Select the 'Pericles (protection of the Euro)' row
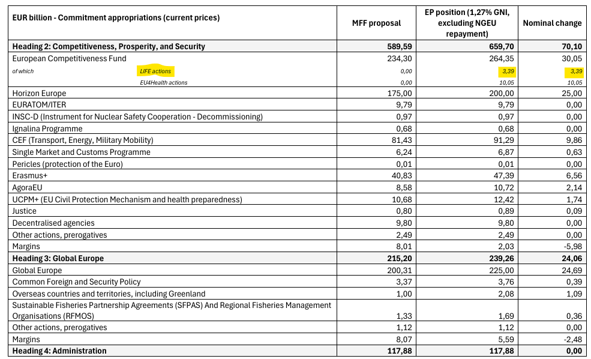Screen dimensions: 591x359 pyautogui.click(x=67, y=164)
